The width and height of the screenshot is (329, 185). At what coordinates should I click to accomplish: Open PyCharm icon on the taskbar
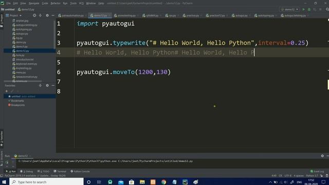(185, 182)
